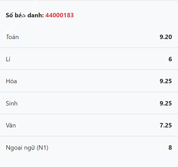Click the Hóa subject label
Image resolution: width=178 pixels, height=167 pixels.
(11, 81)
